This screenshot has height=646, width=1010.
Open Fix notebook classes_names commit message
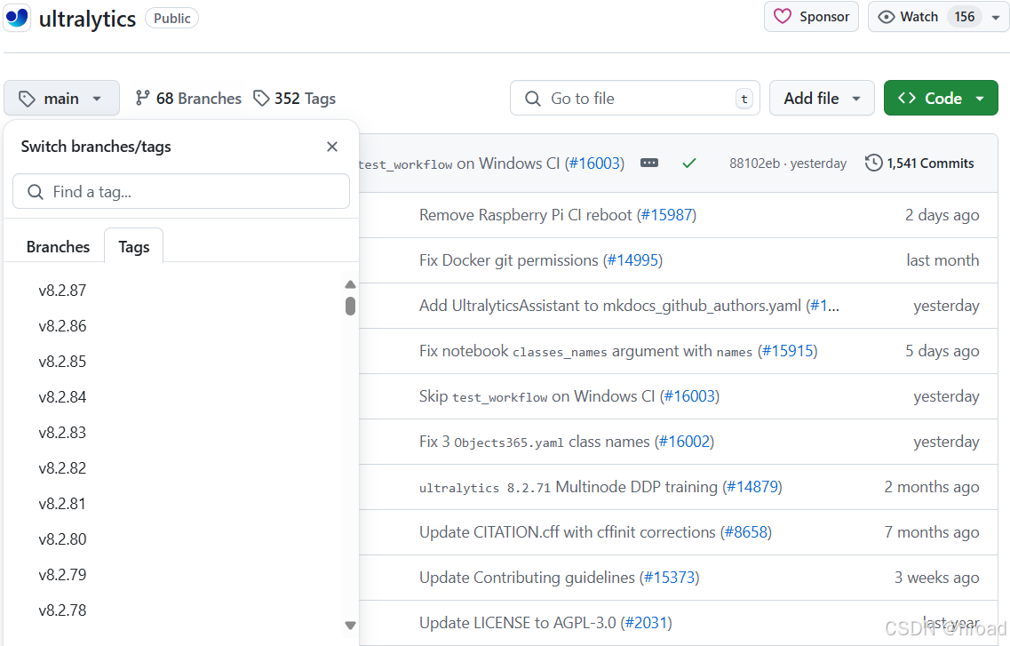pos(586,351)
